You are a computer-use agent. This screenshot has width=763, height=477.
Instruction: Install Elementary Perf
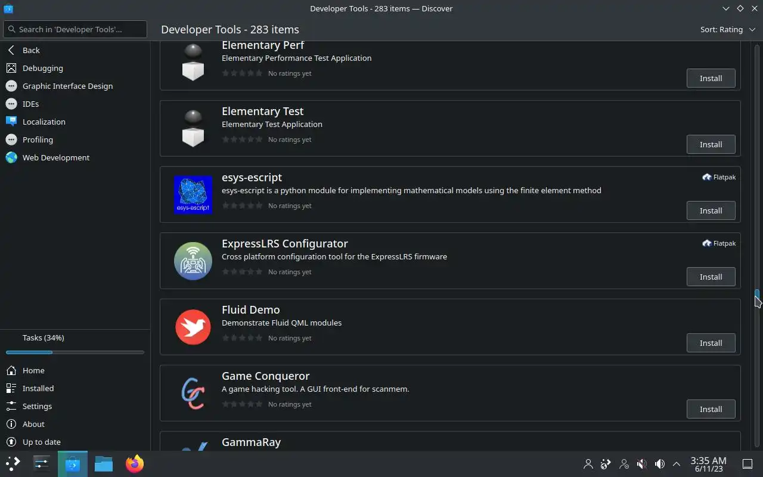tap(711, 78)
